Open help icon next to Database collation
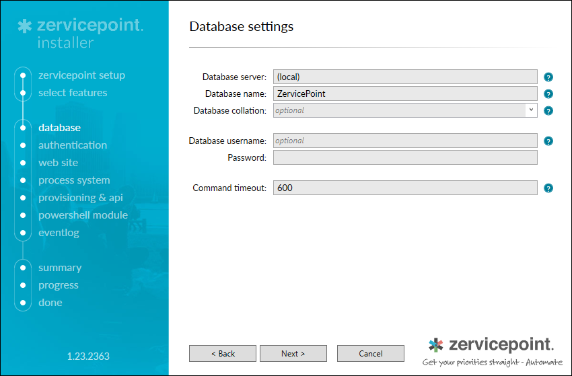Screen dimensions: 572x376 (x=548, y=110)
